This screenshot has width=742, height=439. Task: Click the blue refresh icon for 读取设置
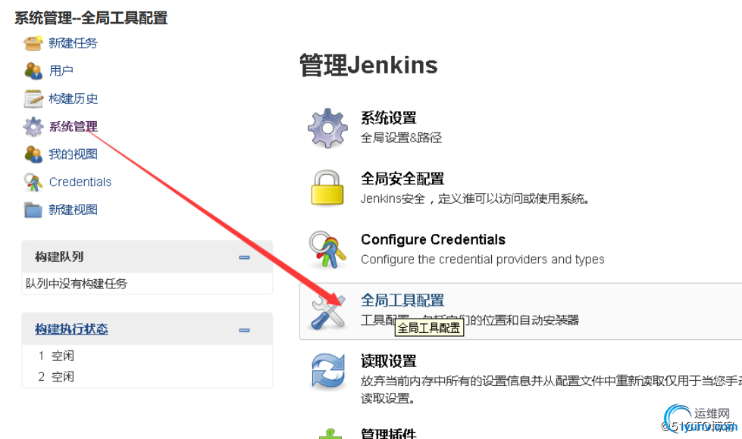pyautogui.click(x=327, y=372)
